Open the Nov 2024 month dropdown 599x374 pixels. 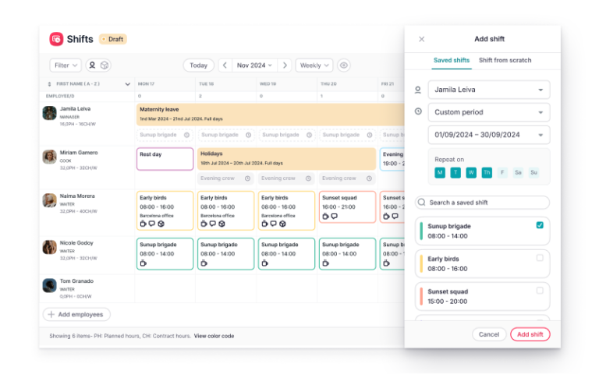click(x=254, y=65)
